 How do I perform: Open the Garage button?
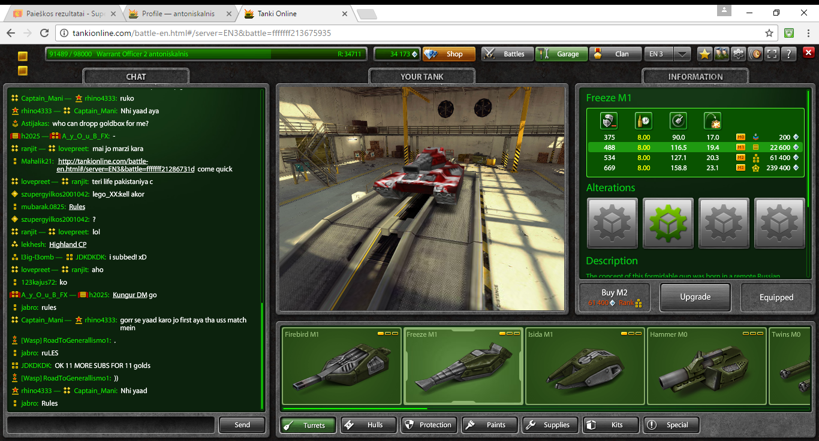pos(561,54)
